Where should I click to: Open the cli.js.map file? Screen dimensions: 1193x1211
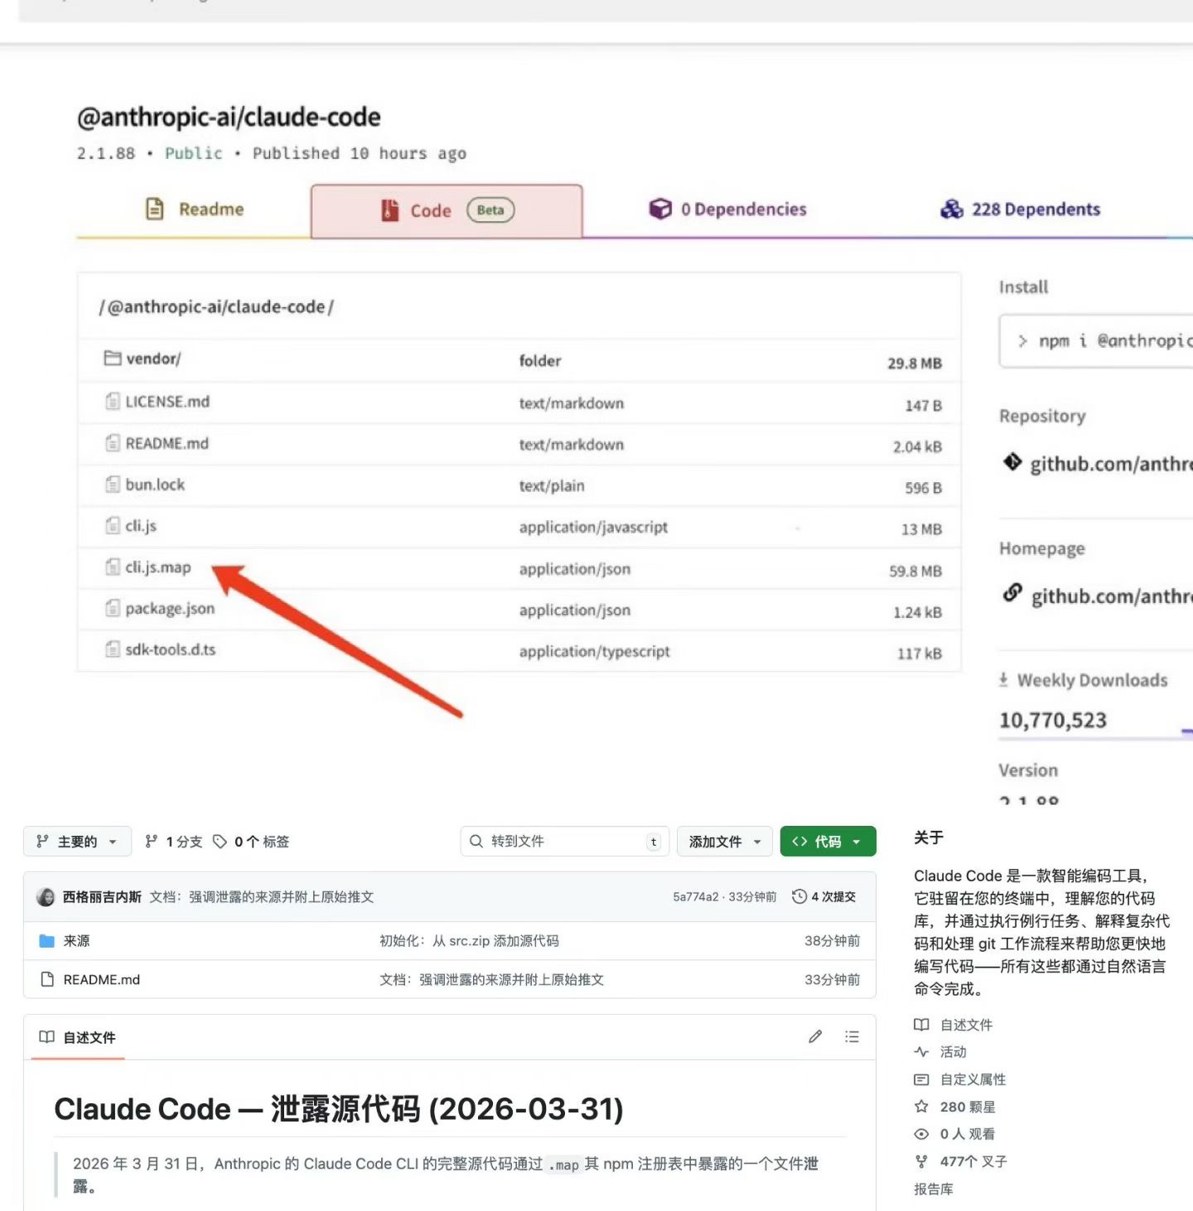158,567
